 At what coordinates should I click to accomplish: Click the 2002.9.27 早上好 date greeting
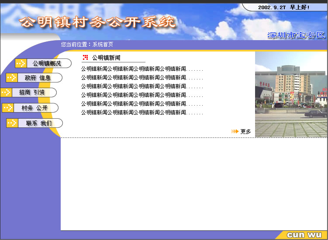283,7
